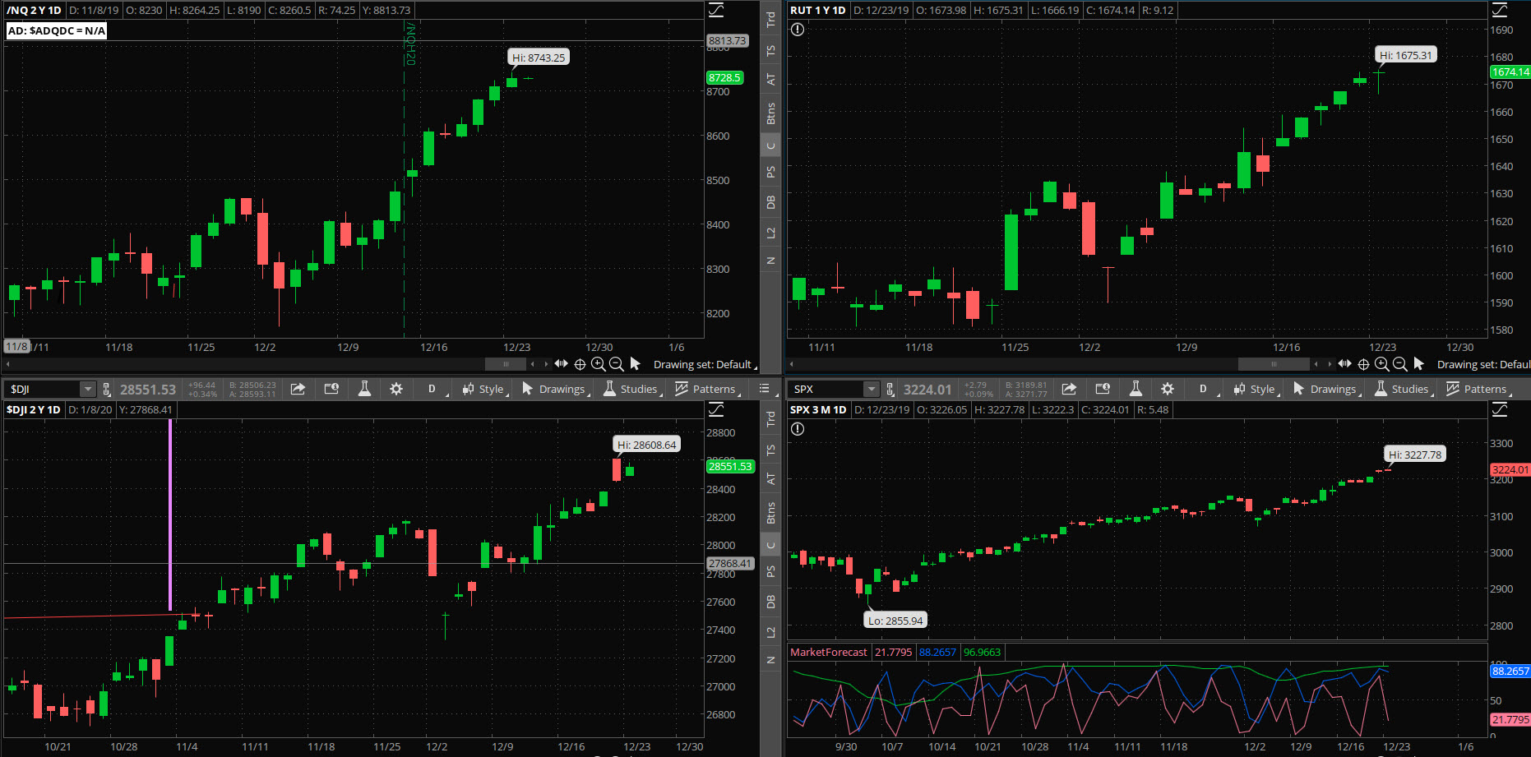Viewport: 1531px width, 757px height.
Task: Toggle L2 sidebar panel beside $DJI chart
Action: 770,632
